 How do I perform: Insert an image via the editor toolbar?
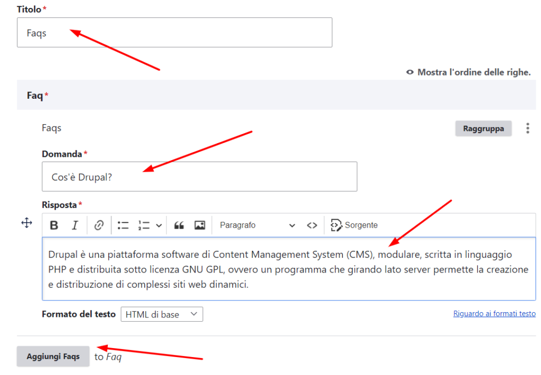coord(200,225)
